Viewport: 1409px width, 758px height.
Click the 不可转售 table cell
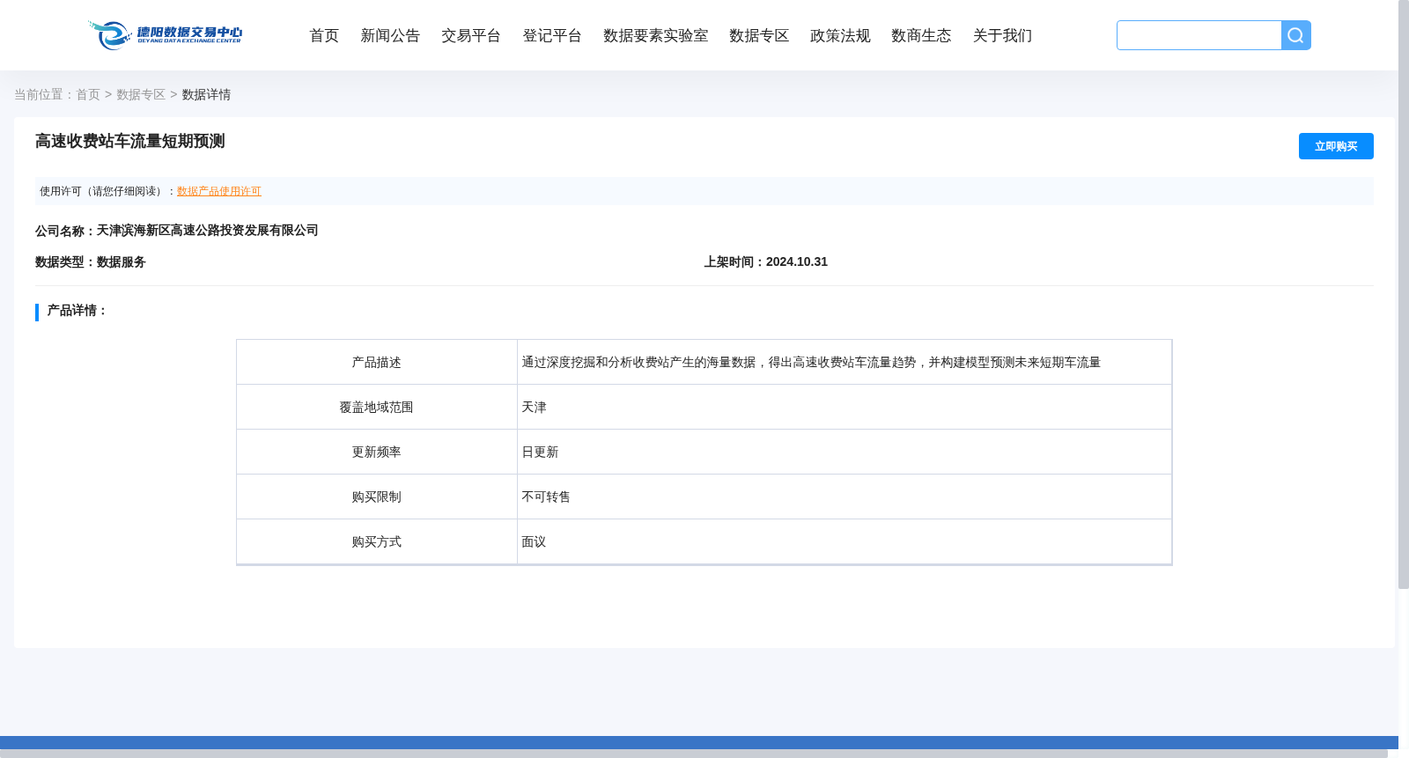845,497
